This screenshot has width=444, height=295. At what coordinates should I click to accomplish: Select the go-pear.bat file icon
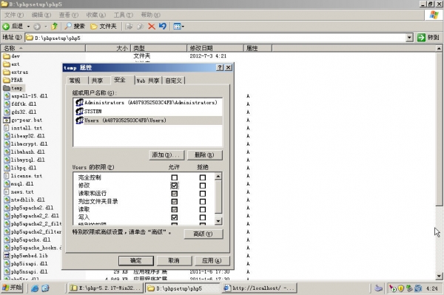(7, 120)
